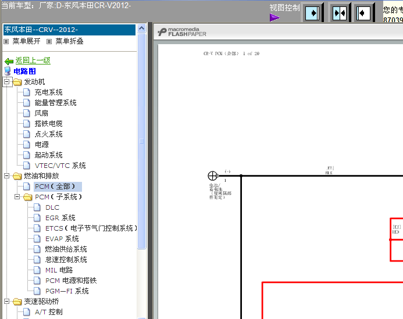The image size is (403, 319).
Task: Click the menu icon before 菜单展开
Action: [6, 41]
